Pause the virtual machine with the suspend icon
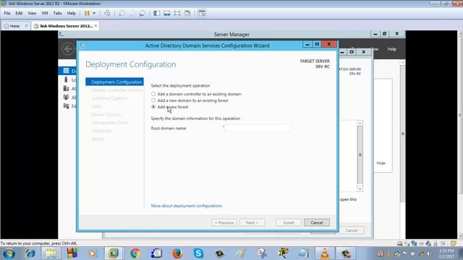This screenshot has width=463, height=260. pos(87,13)
